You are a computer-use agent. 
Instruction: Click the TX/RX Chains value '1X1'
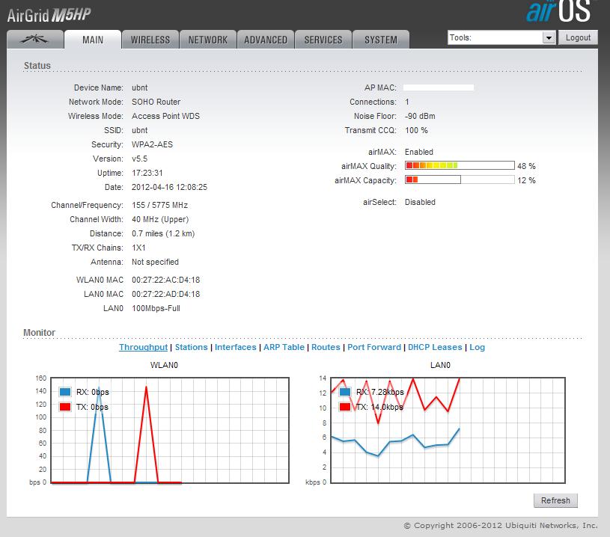138,248
